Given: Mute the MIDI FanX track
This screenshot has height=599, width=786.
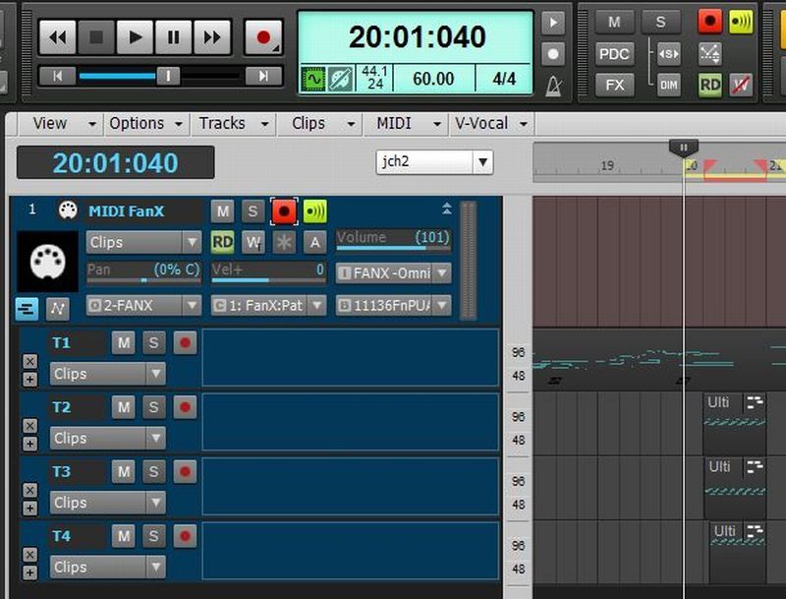Looking at the screenshot, I should coord(223,210).
